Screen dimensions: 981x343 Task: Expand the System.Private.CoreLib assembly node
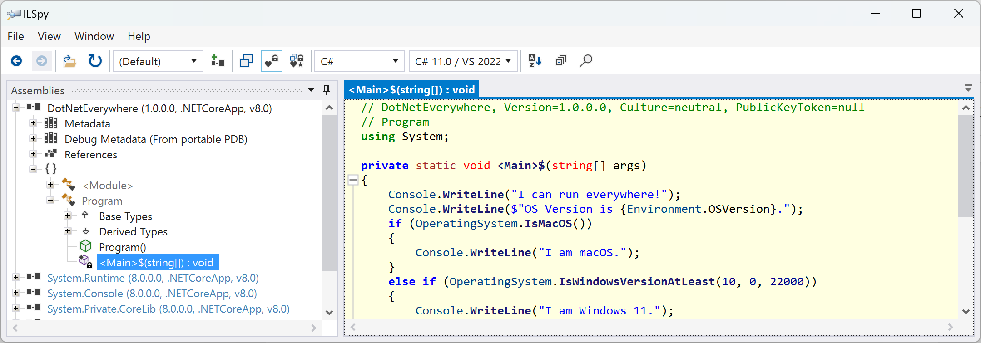(x=16, y=308)
